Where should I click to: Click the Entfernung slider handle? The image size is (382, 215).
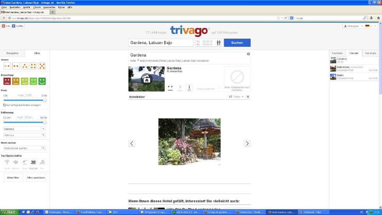click(x=45, y=122)
